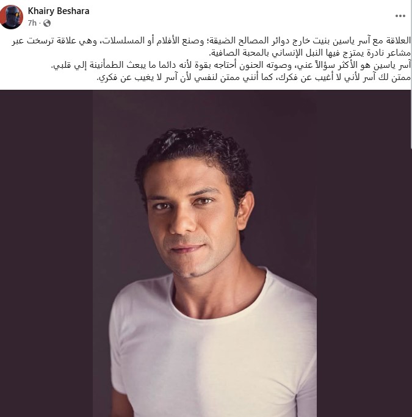Click the dark right margin of the photo
The width and height of the screenshot is (412, 417).
(364, 253)
